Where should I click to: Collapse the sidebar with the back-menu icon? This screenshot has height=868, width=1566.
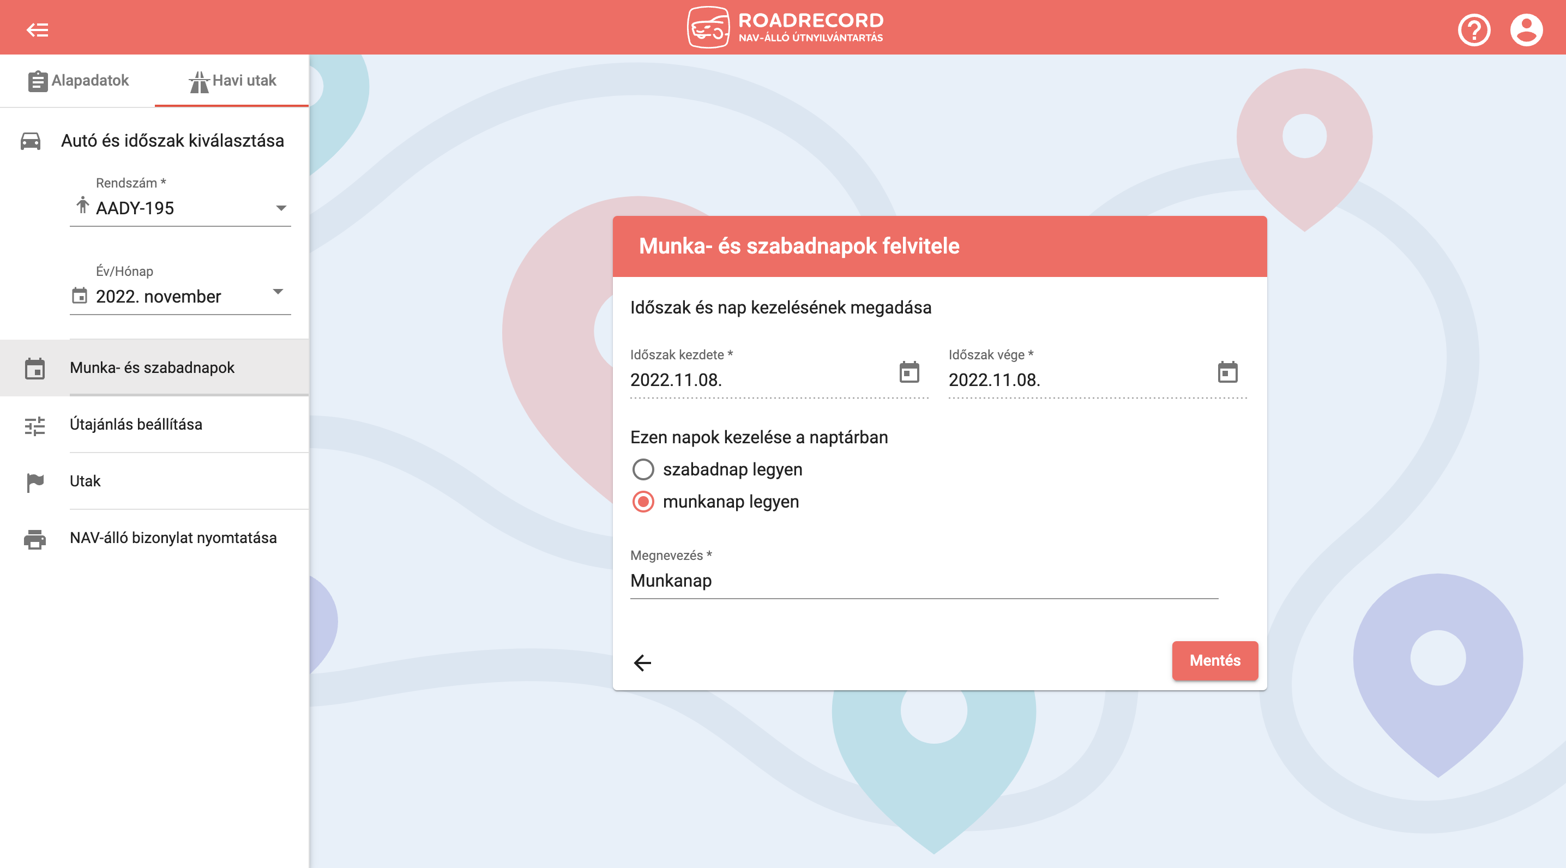click(x=37, y=29)
